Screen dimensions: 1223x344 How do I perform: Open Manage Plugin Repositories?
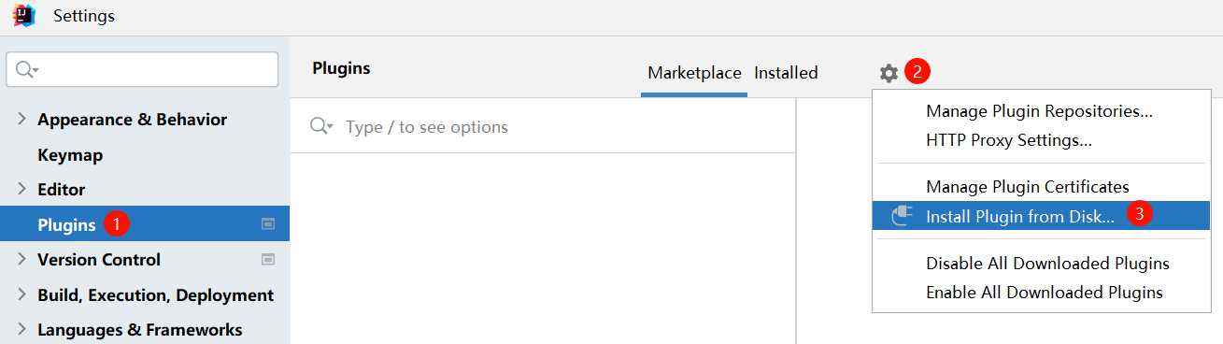[1039, 111]
